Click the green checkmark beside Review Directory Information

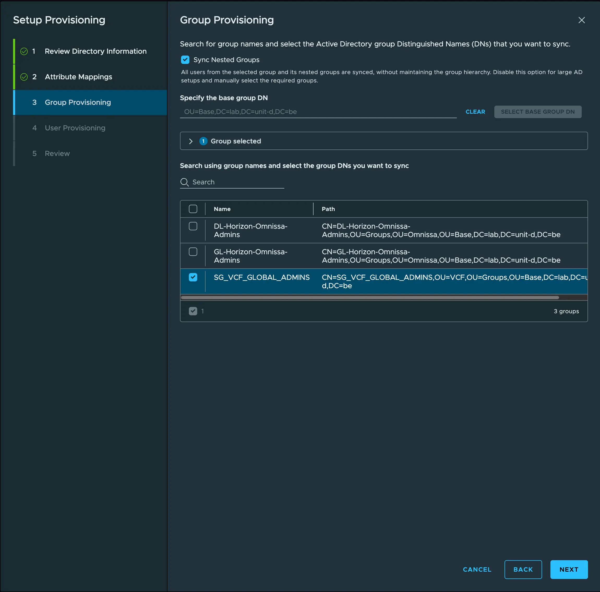24,51
